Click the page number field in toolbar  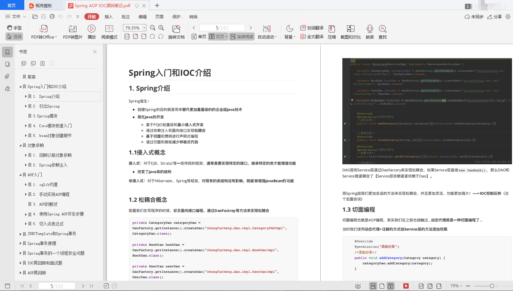(x=222, y=28)
